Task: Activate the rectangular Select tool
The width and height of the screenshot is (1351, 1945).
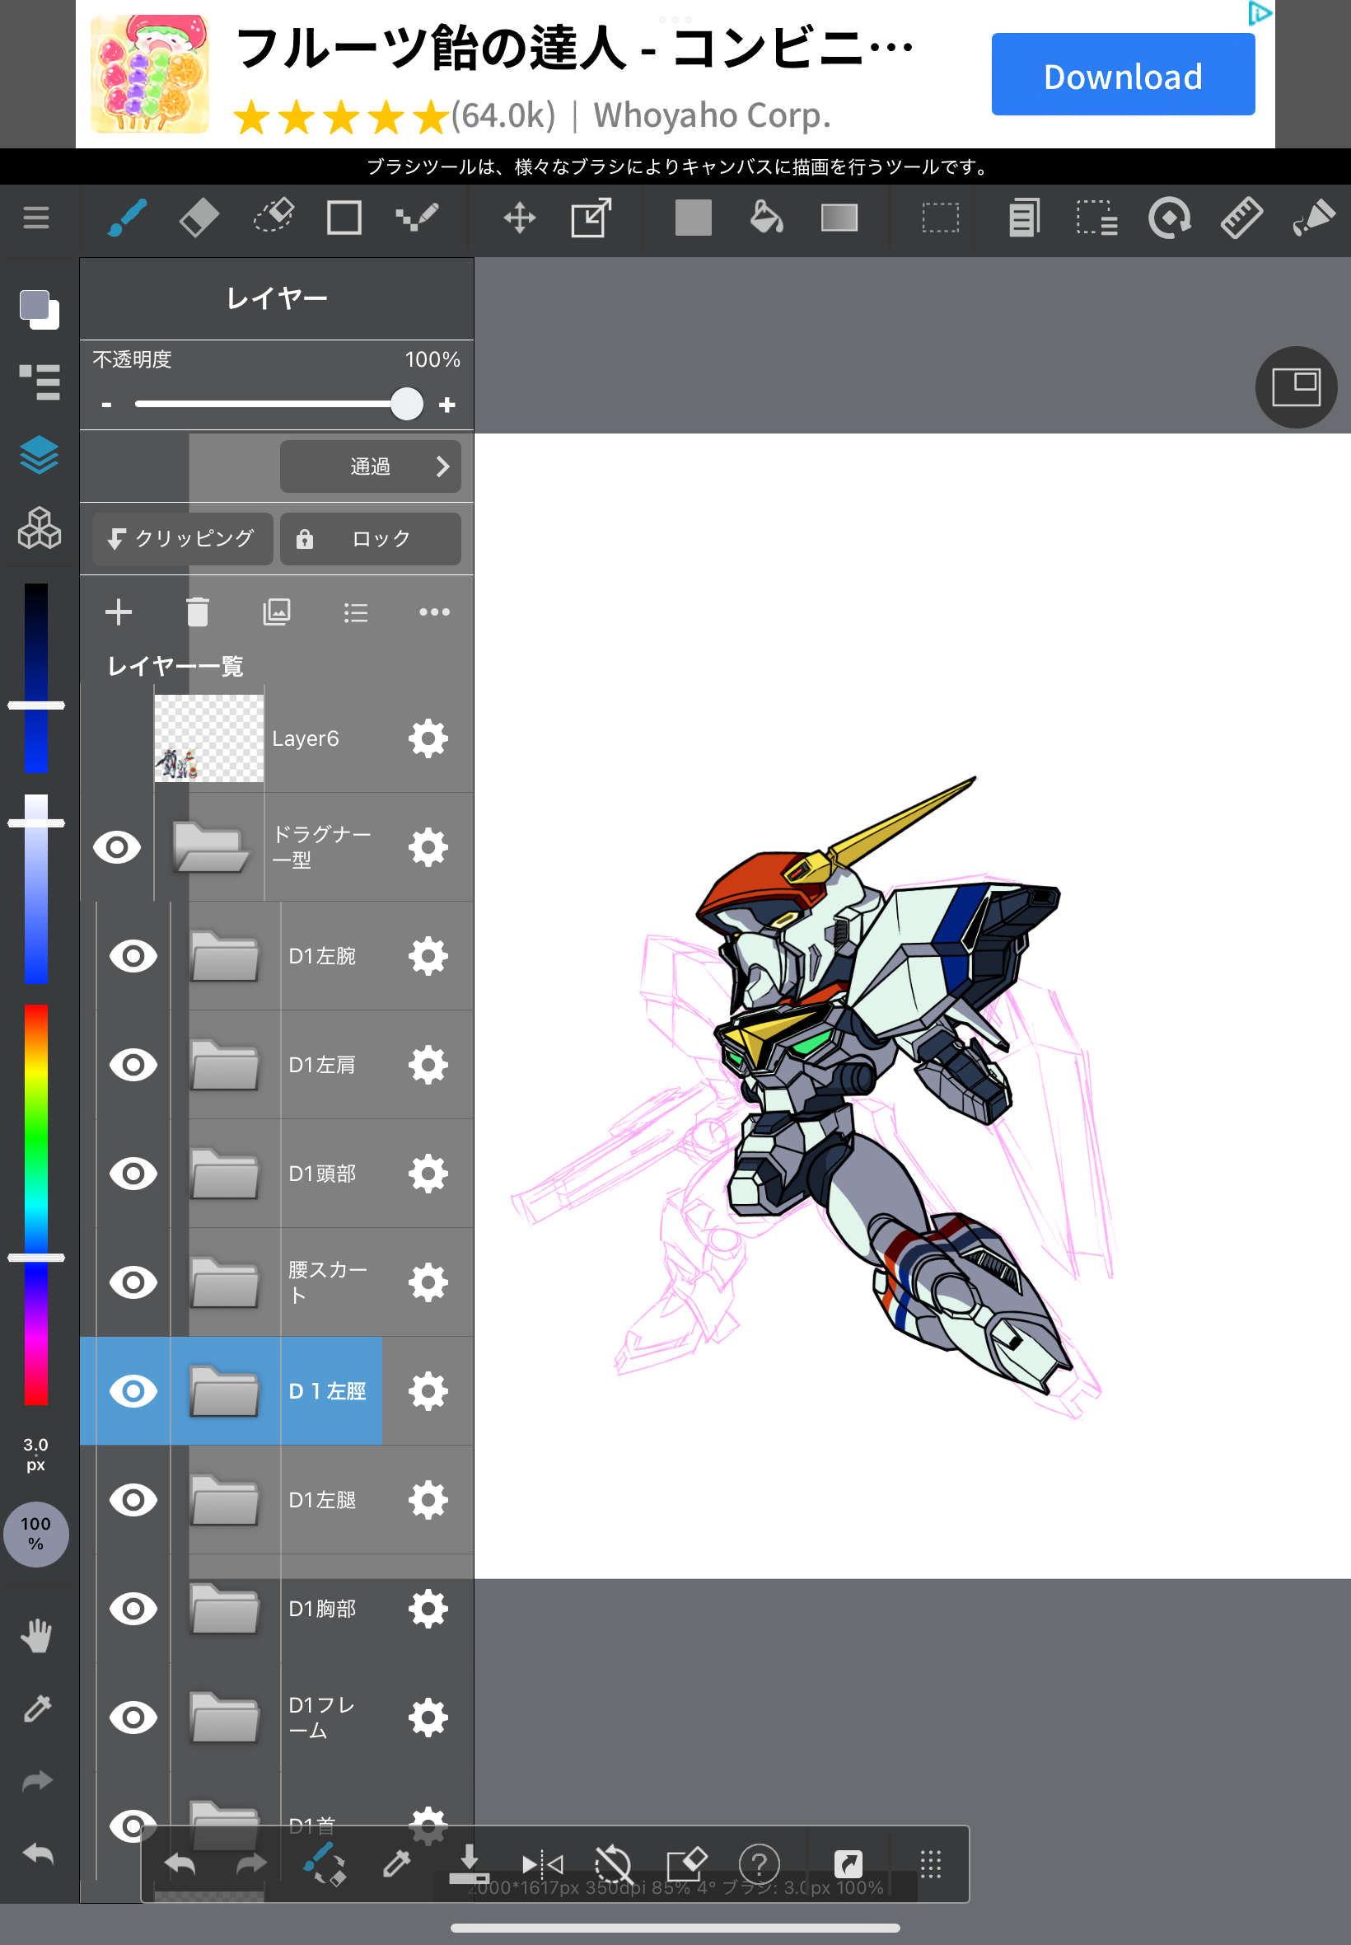Action: click(x=940, y=218)
